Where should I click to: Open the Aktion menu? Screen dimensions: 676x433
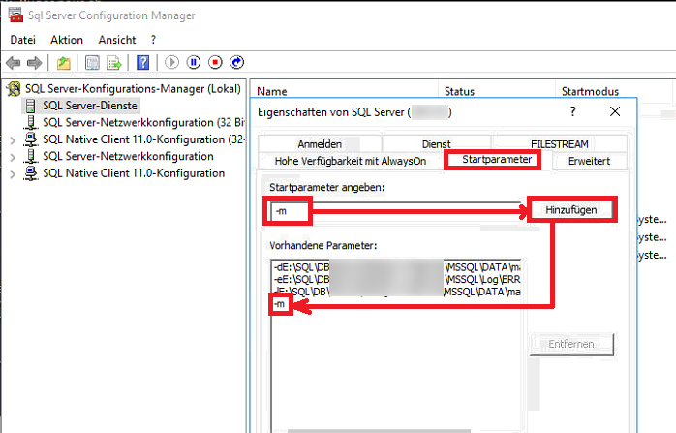[67, 40]
